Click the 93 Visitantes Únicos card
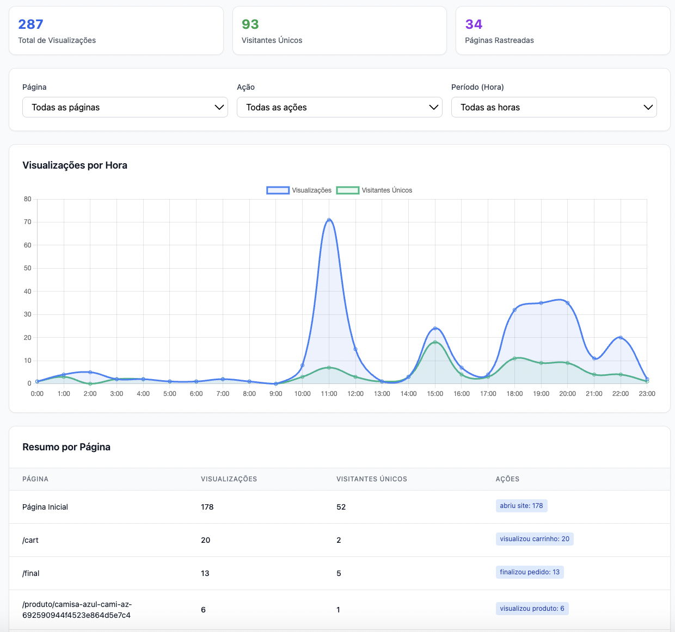 pos(340,30)
